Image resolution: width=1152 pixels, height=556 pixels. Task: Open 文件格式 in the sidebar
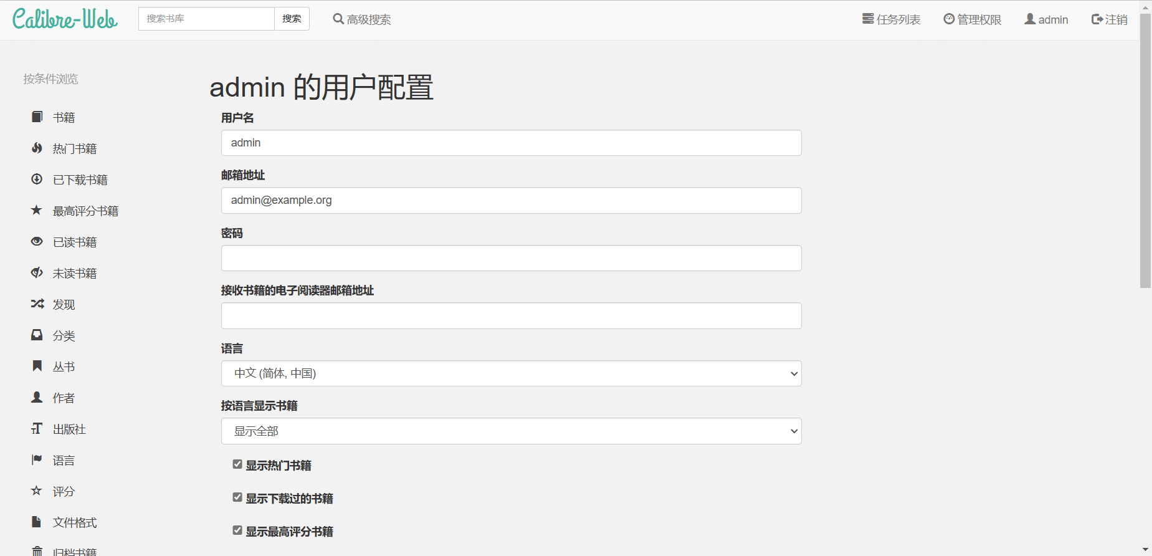pyautogui.click(x=75, y=522)
